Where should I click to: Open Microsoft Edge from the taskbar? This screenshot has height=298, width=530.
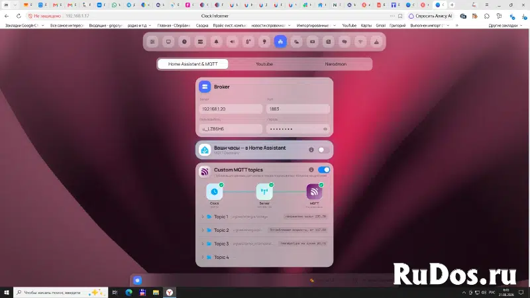point(129,292)
